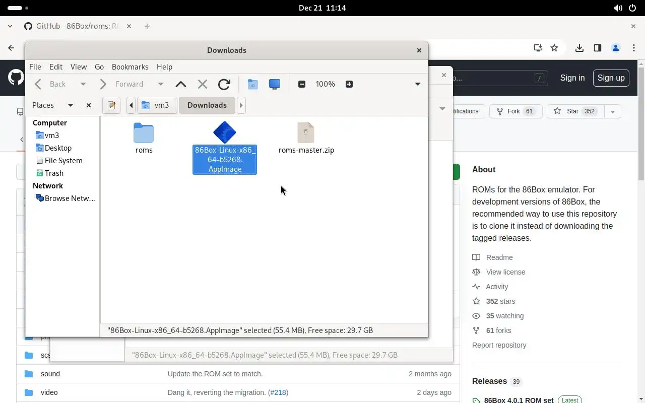The width and height of the screenshot is (645, 403).
Task: Click the Report repository link
Action: tap(499, 345)
